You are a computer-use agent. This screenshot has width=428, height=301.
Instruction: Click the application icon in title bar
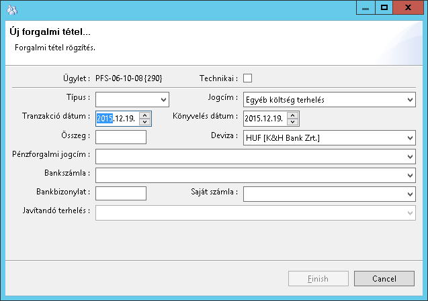click(11, 10)
